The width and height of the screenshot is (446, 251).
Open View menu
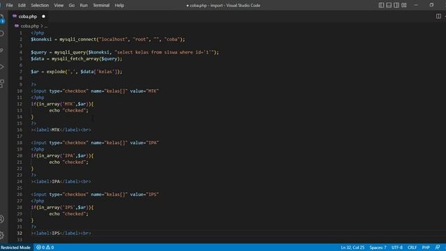59,5
